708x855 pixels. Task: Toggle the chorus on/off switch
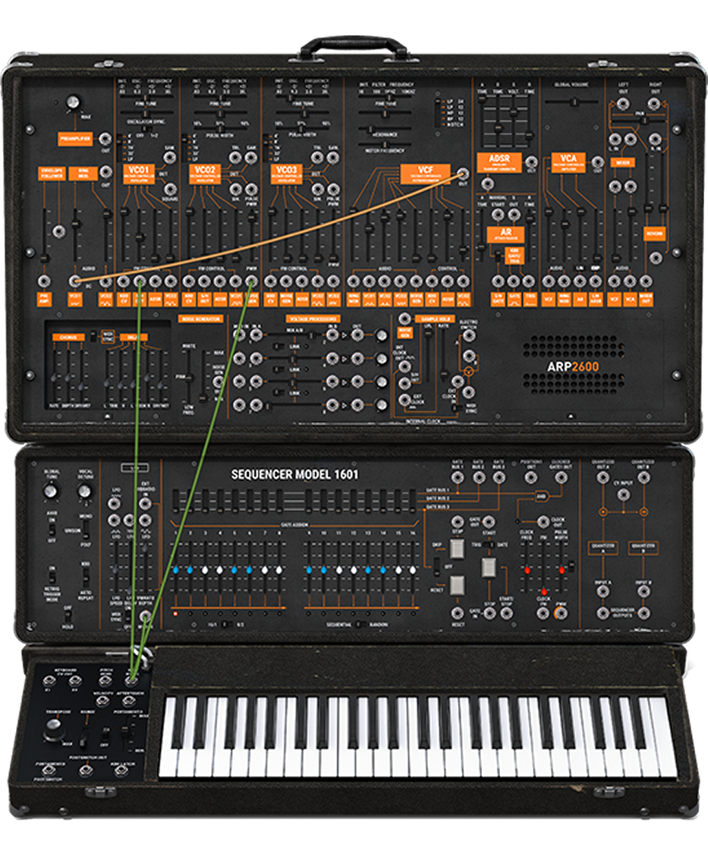[93, 336]
